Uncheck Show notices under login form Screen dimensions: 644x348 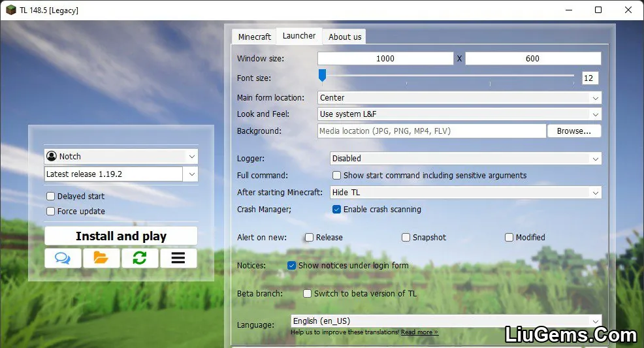click(291, 266)
